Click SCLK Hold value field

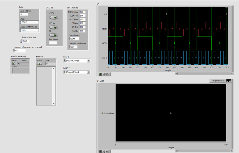tap(82, 19)
